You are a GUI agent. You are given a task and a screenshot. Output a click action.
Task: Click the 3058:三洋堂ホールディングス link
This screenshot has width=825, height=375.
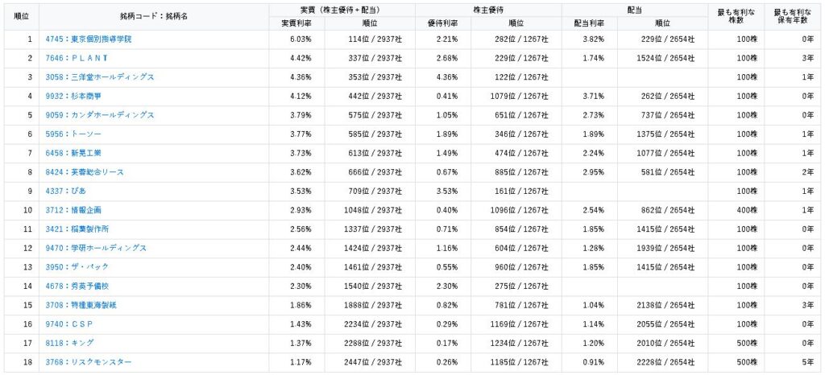[x=100, y=77]
